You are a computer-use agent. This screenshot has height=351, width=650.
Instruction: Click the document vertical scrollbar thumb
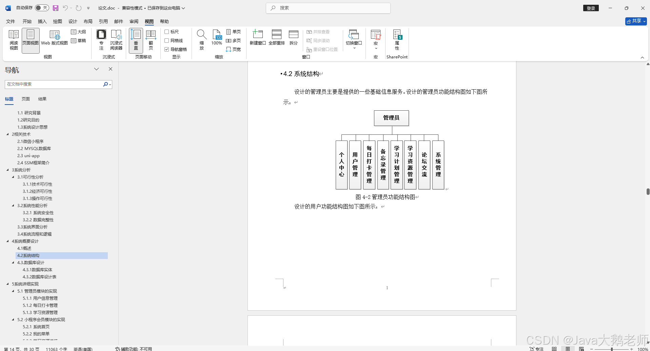(x=648, y=191)
